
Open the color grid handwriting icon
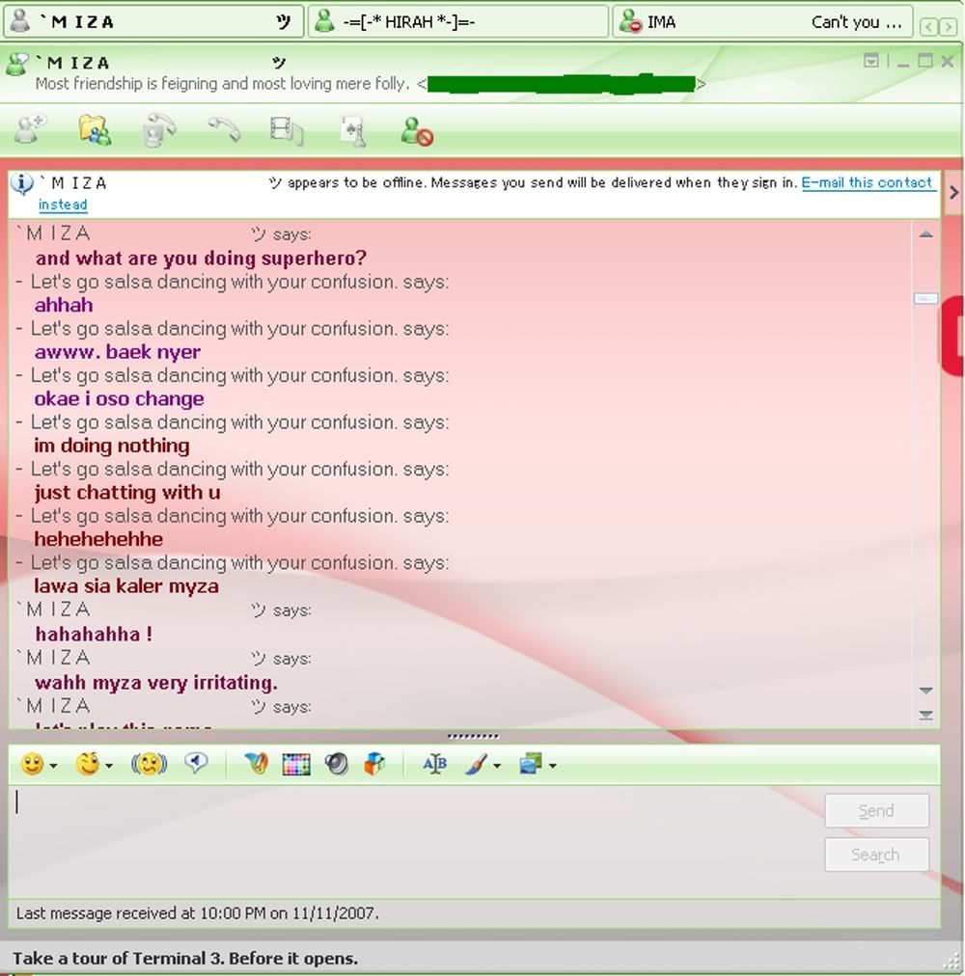click(295, 765)
